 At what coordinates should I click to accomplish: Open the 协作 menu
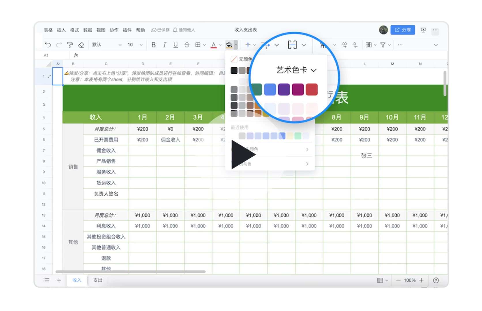coord(114,30)
